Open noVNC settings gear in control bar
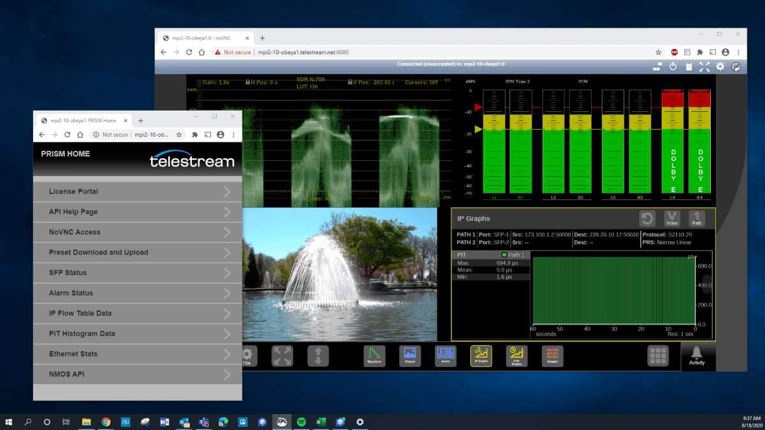This screenshot has width=765, height=430. tap(720, 66)
